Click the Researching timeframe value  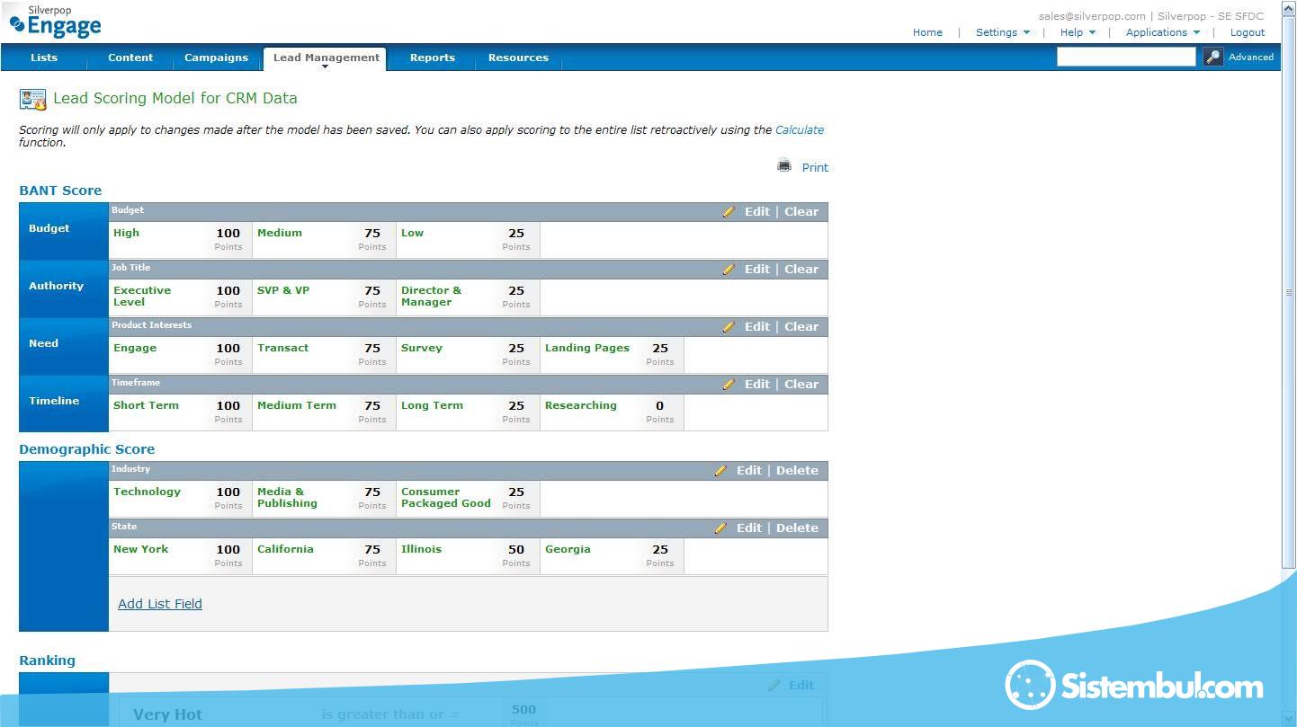pos(581,405)
